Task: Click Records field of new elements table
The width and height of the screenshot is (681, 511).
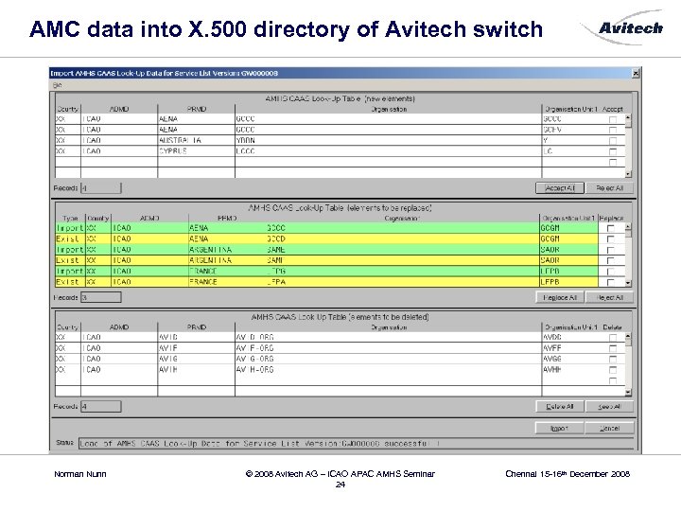Action: (101, 188)
